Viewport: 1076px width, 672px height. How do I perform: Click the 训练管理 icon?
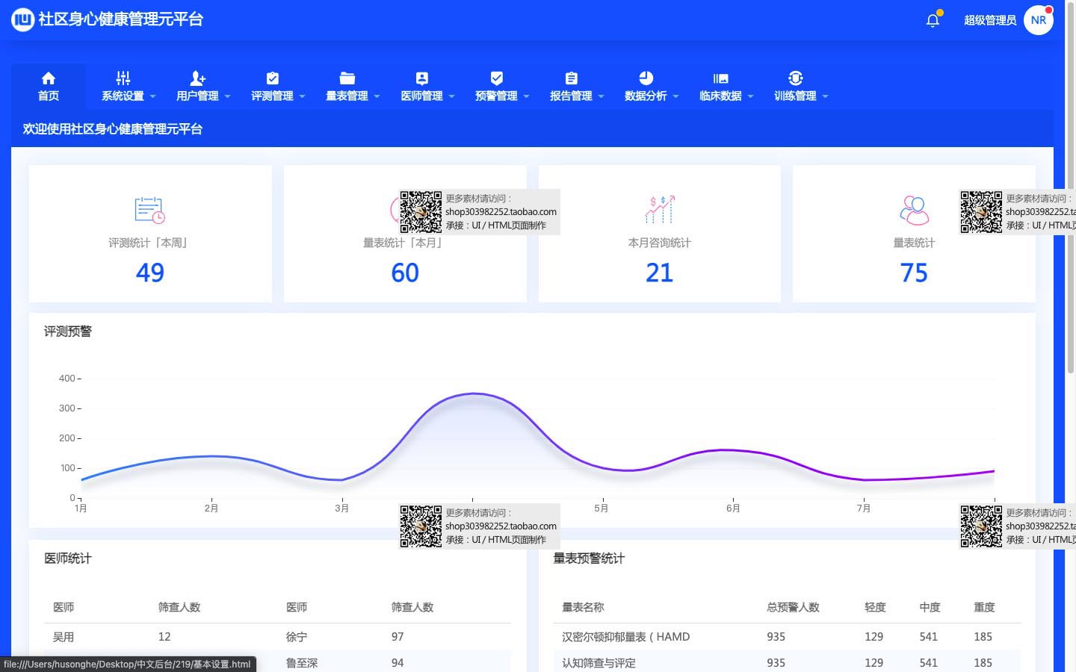[x=795, y=78]
